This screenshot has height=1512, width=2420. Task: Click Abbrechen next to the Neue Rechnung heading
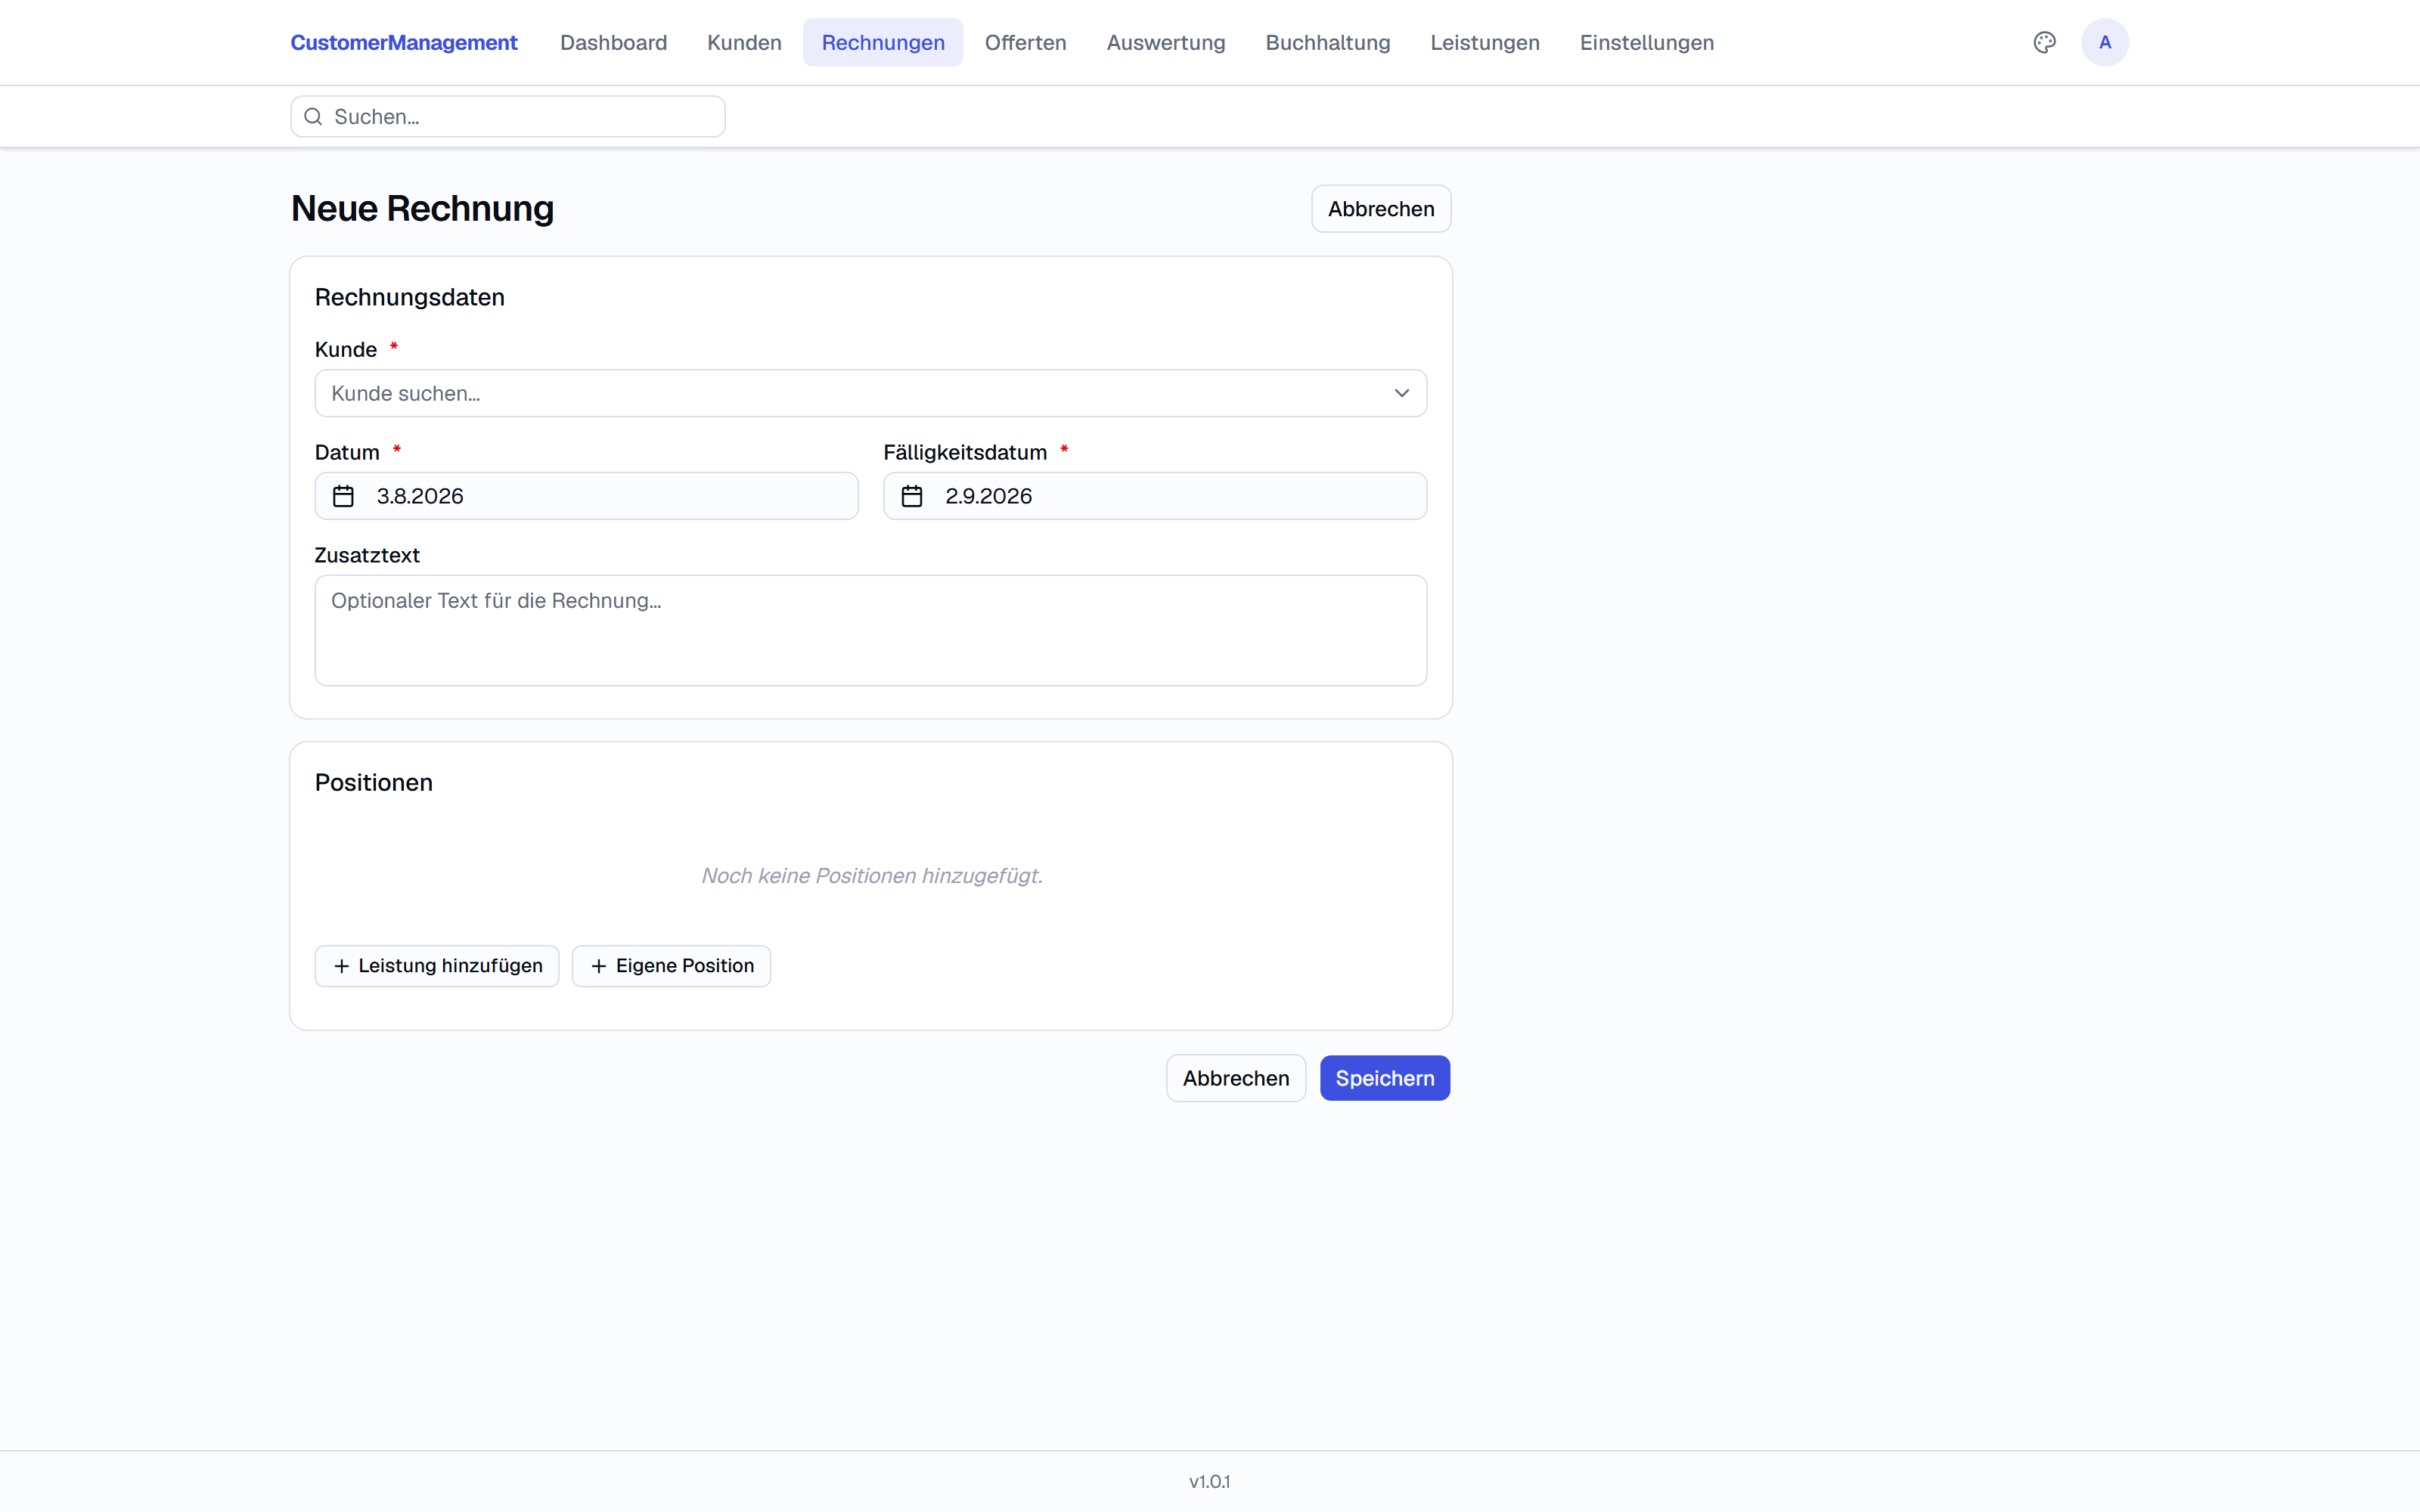1381,209
